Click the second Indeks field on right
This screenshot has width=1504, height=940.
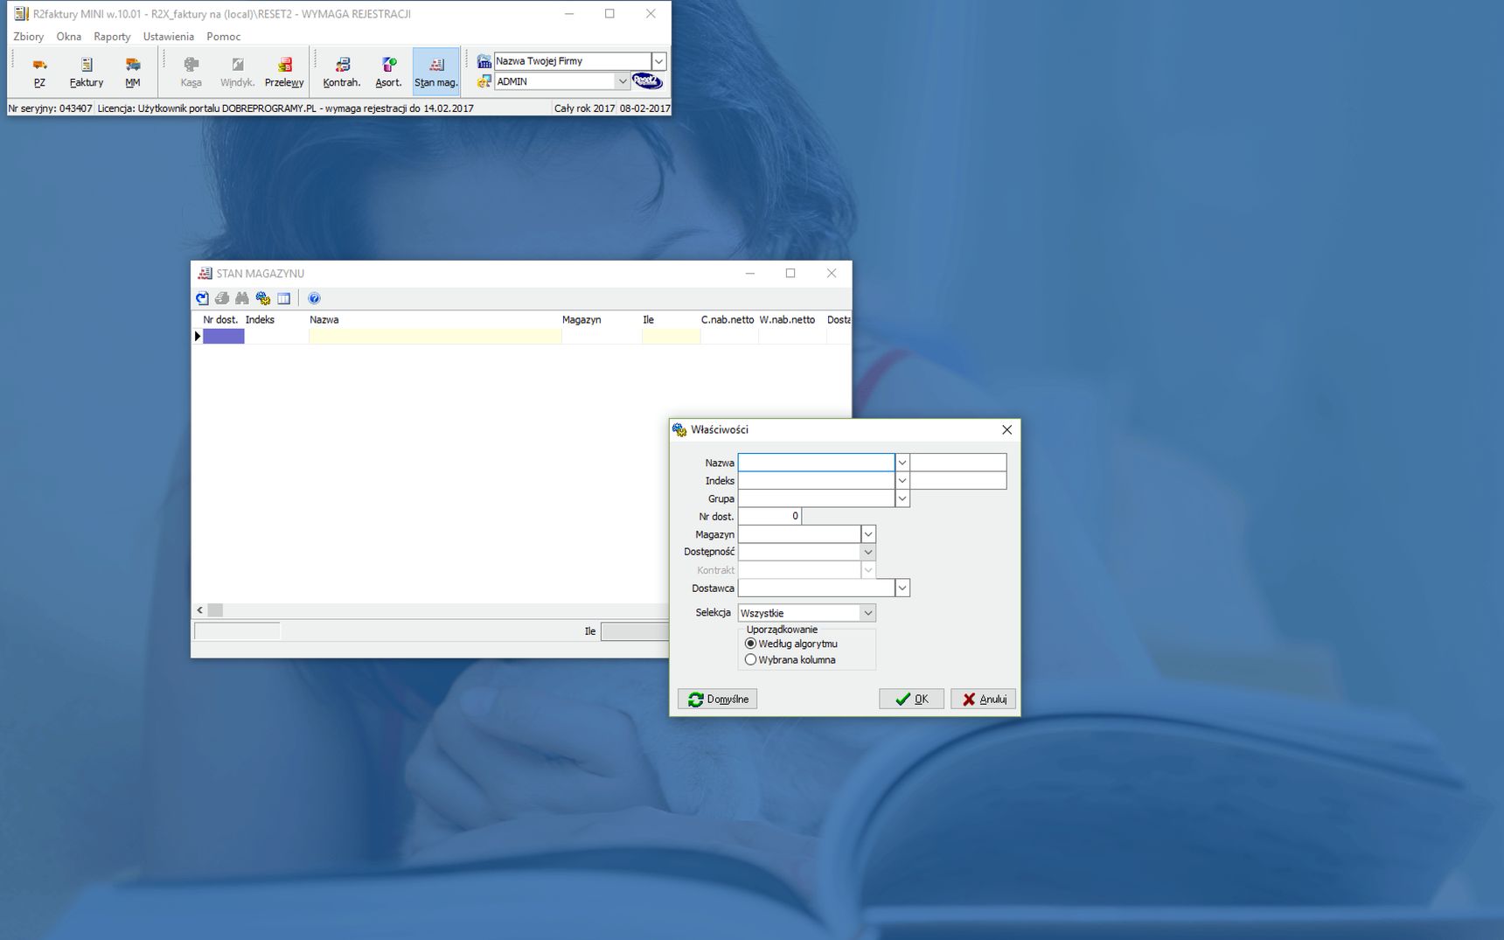[x=958, y=481]
